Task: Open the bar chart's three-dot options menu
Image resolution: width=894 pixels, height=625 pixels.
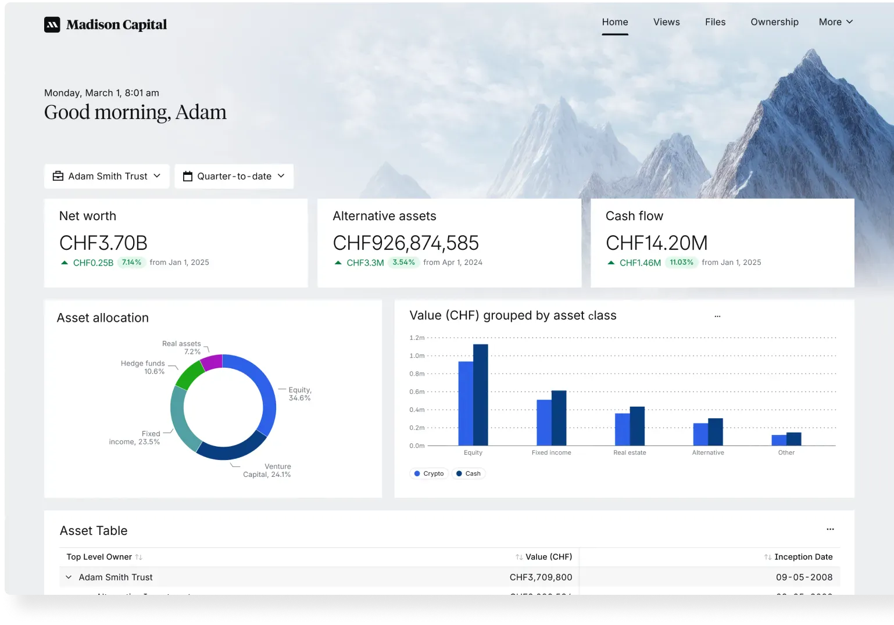Action: pyautogui.click(x=717, y=317)
